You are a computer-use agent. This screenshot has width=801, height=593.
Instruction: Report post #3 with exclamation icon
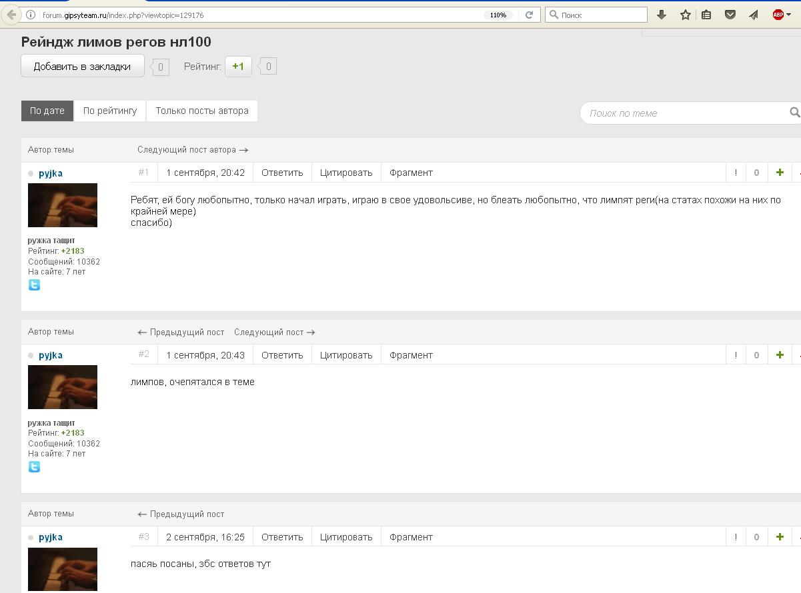(736, 537)
